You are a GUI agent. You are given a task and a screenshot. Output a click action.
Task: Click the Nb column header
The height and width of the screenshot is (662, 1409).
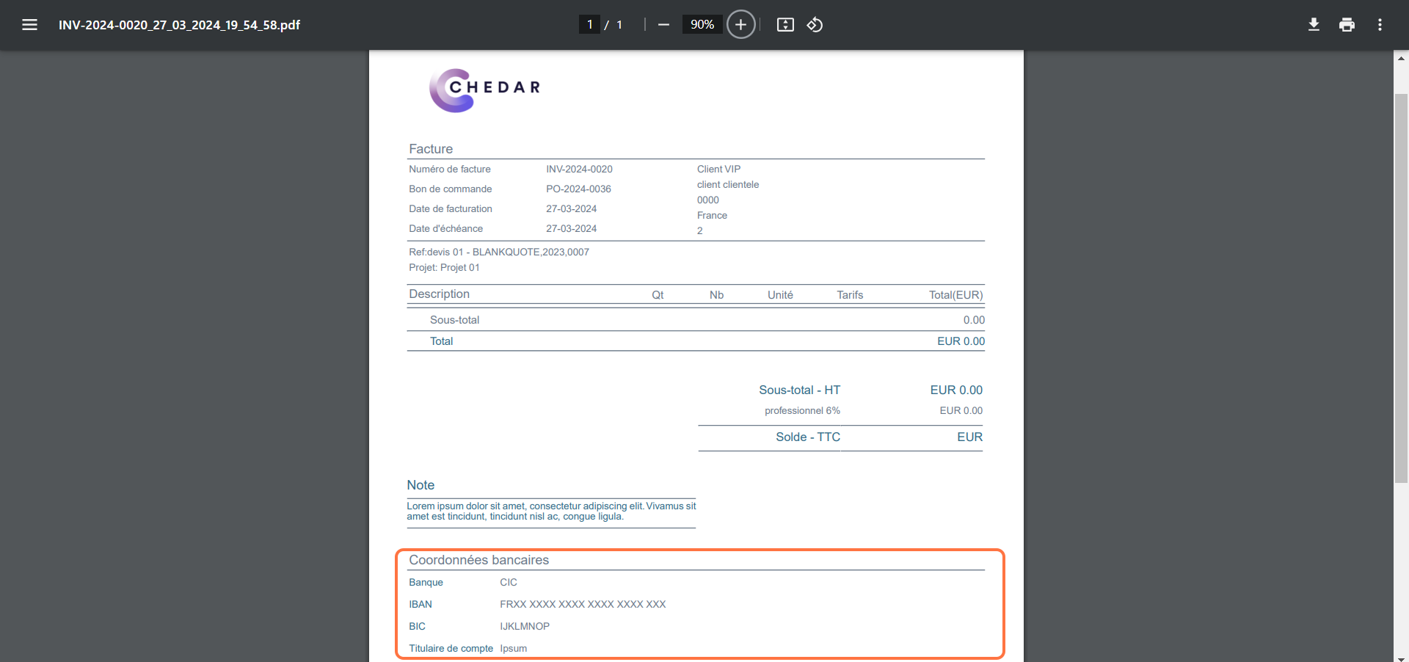[716, 295]
